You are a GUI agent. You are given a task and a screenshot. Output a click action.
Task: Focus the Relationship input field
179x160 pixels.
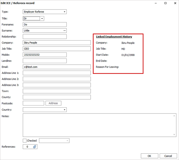[x=45, y=37]
